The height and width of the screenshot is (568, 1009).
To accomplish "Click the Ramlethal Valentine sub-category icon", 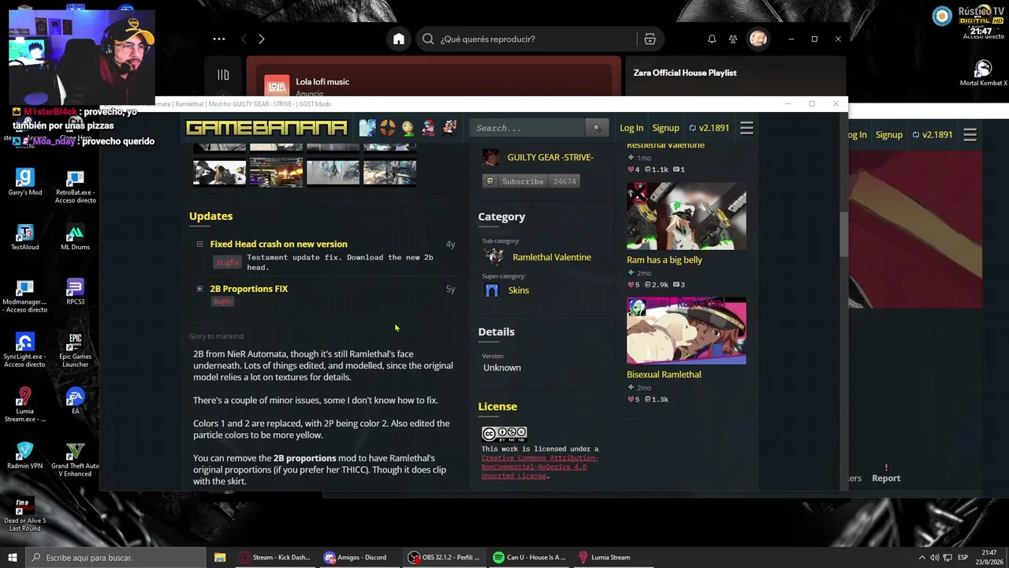I will [x=494, y=257].
